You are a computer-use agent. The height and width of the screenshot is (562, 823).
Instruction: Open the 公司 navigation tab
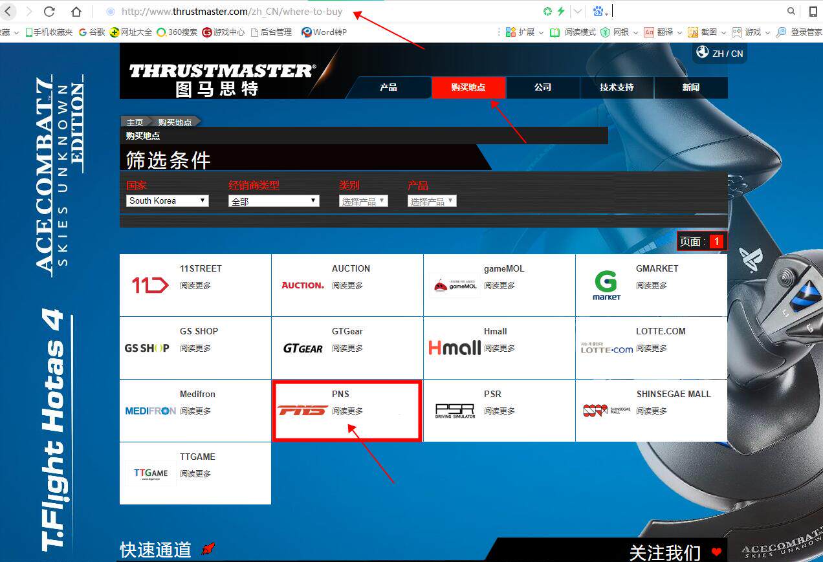click(x=543, y=87)
